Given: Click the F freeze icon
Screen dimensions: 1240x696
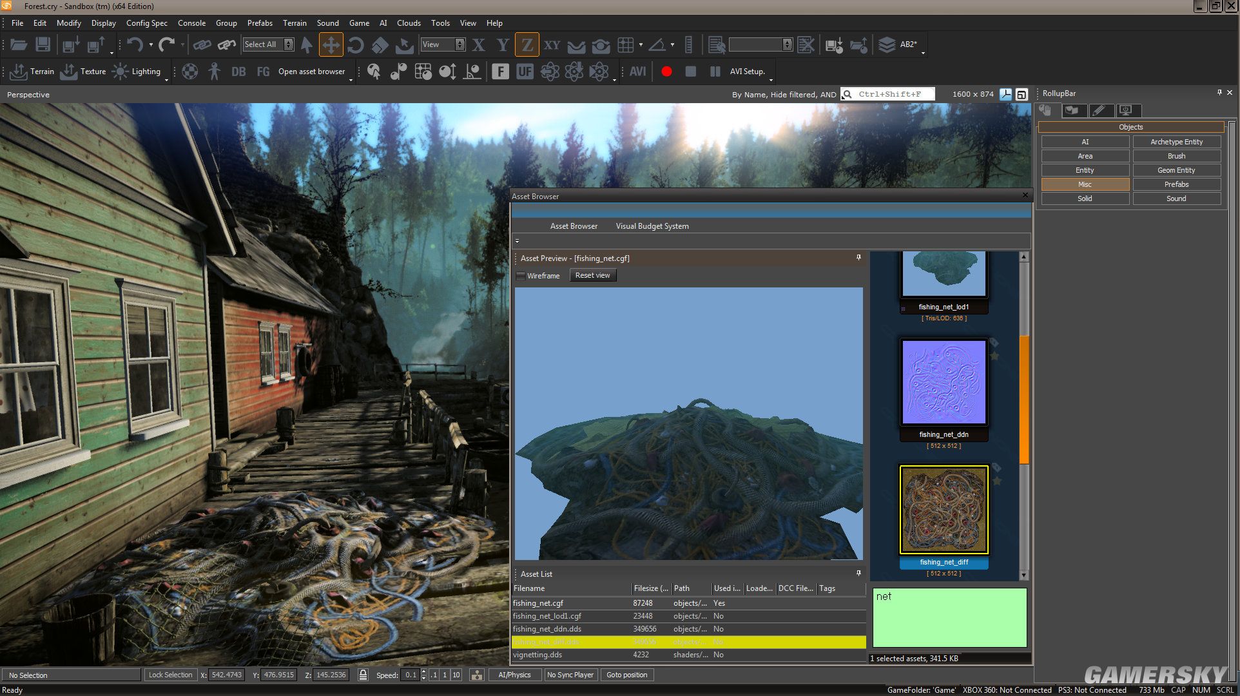Looking at the screenshot, I should tap(500, 72).
